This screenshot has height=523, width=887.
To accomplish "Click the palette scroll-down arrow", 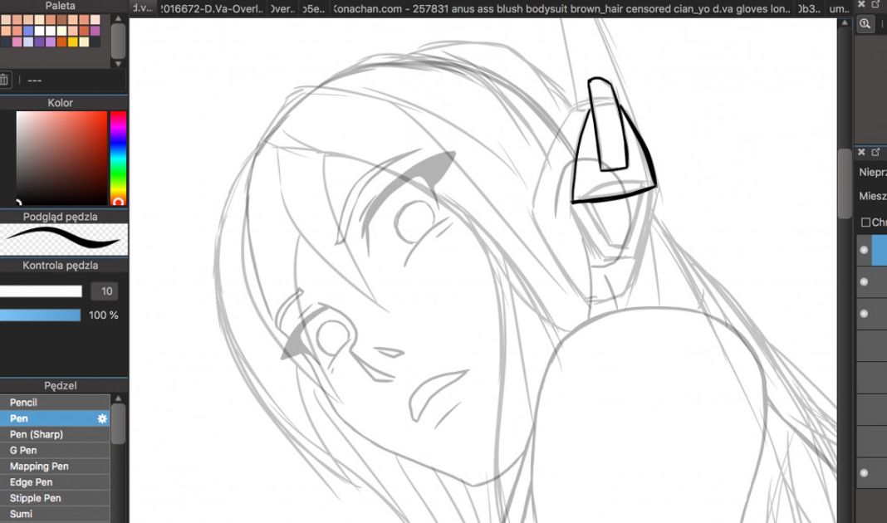I will click(x=119, y=64).
